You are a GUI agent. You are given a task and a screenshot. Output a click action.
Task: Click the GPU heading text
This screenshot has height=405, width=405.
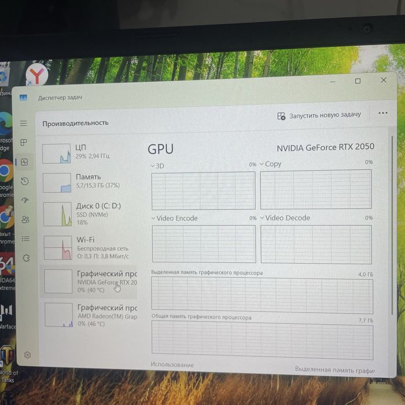point(160,149)
